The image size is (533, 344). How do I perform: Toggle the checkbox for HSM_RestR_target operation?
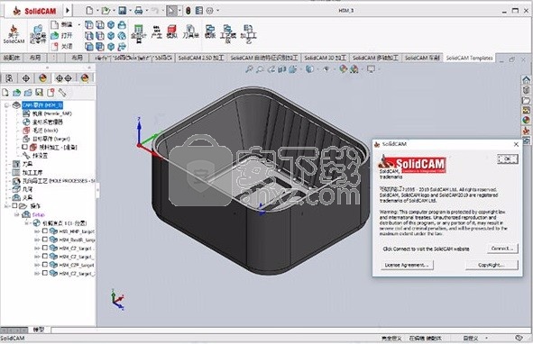45,240
